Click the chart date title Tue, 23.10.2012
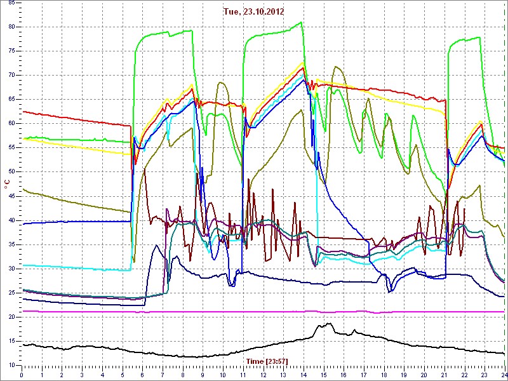This screenshot has width=508, height=381. coord(253,11)
